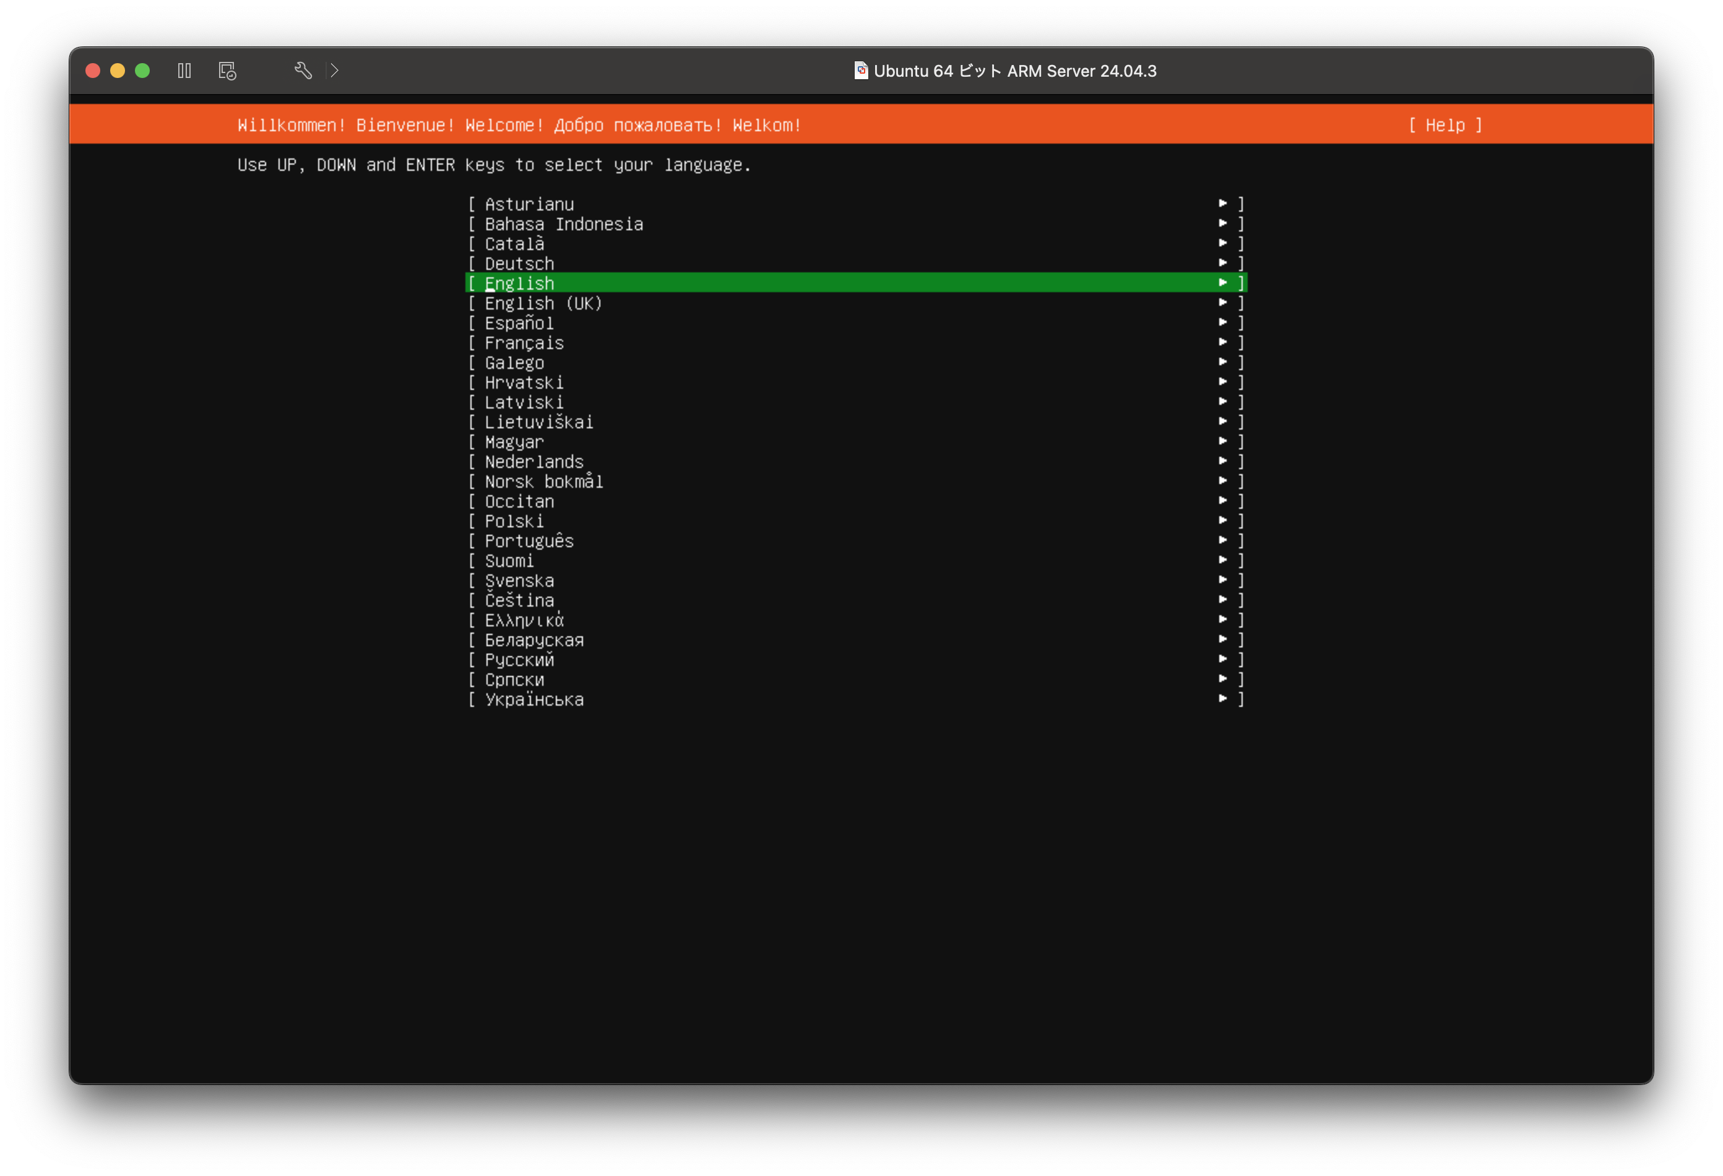
Task: Open virtual machine settings wrench icon
Action: pyautogui.click(x=303, y=71)
